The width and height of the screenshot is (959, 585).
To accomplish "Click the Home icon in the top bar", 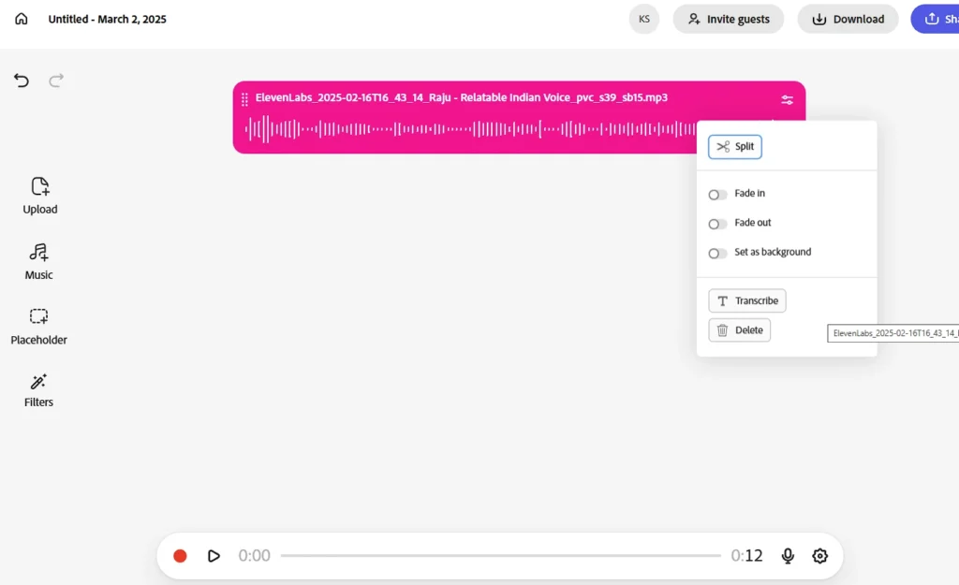I will [x=21, y=18].
